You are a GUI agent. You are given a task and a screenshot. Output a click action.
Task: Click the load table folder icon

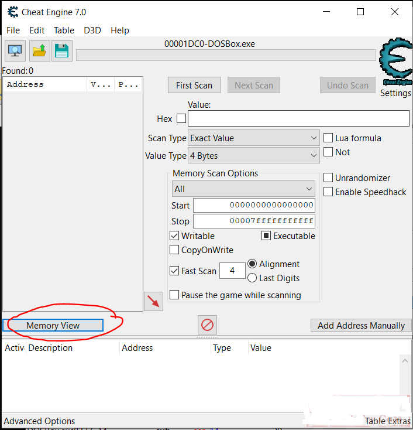[39, 51]
